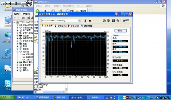Click the purple download arrow icon in HD Tune's title bar
The height and width of the screenshot is (100, 171).
click(x=116, y=14)
